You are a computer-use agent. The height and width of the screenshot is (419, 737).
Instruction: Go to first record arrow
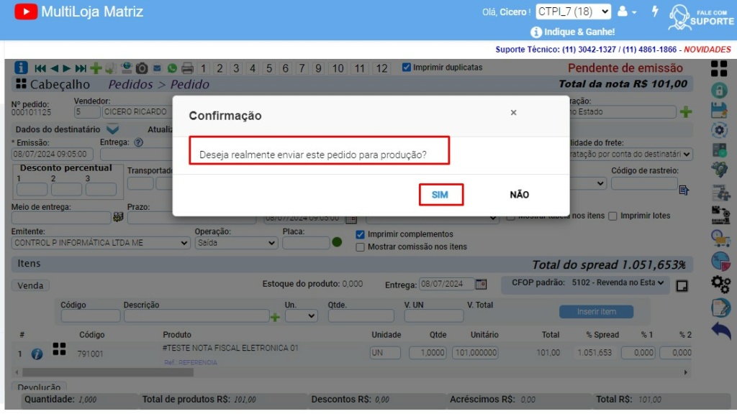[x=40, y=68]
